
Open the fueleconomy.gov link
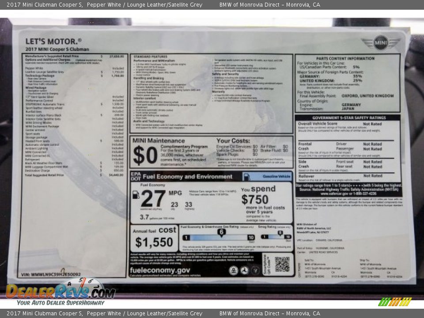click(160, 270)
